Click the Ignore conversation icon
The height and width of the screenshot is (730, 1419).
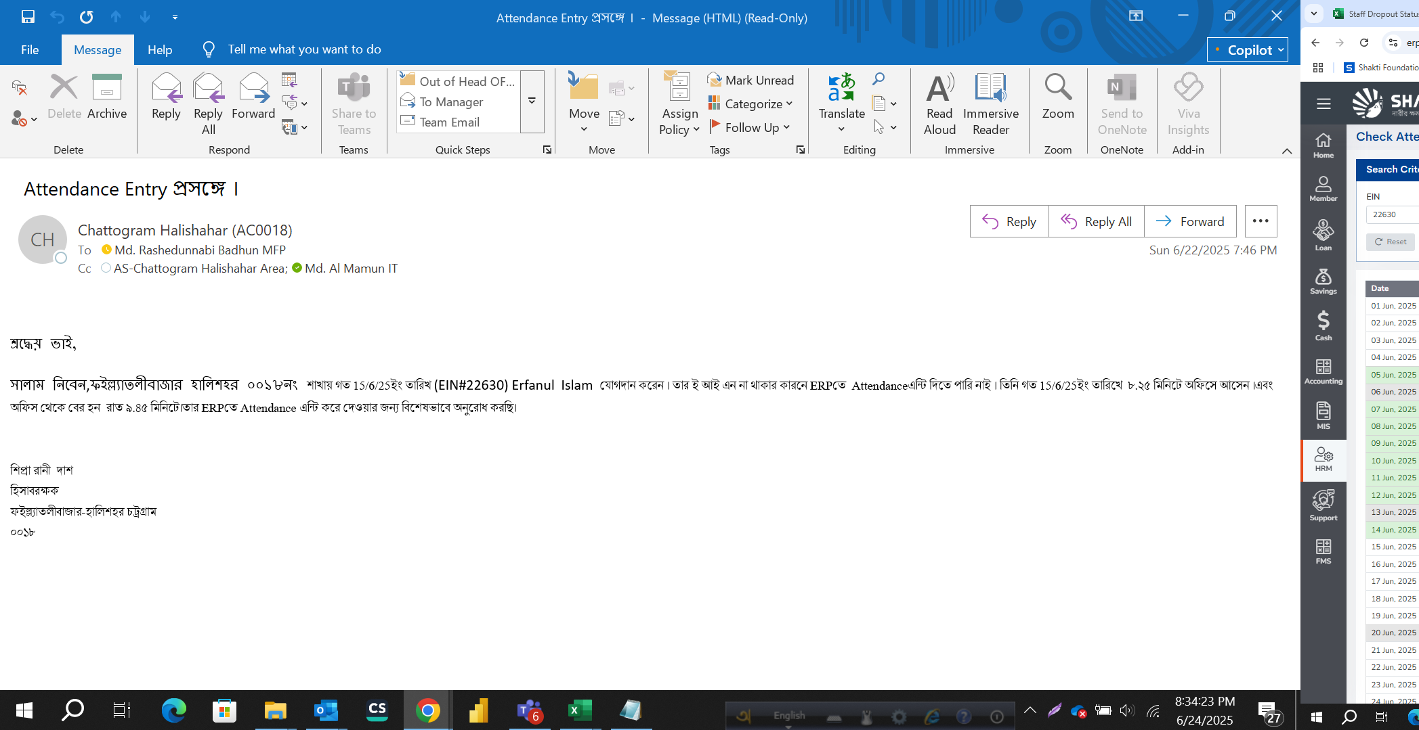pyautogui.click(x=20, y=87)
